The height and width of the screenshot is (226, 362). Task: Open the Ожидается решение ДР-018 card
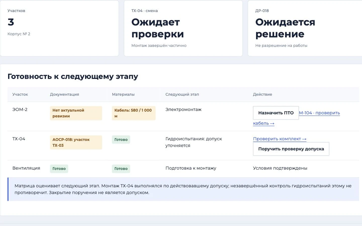point(305,28)
